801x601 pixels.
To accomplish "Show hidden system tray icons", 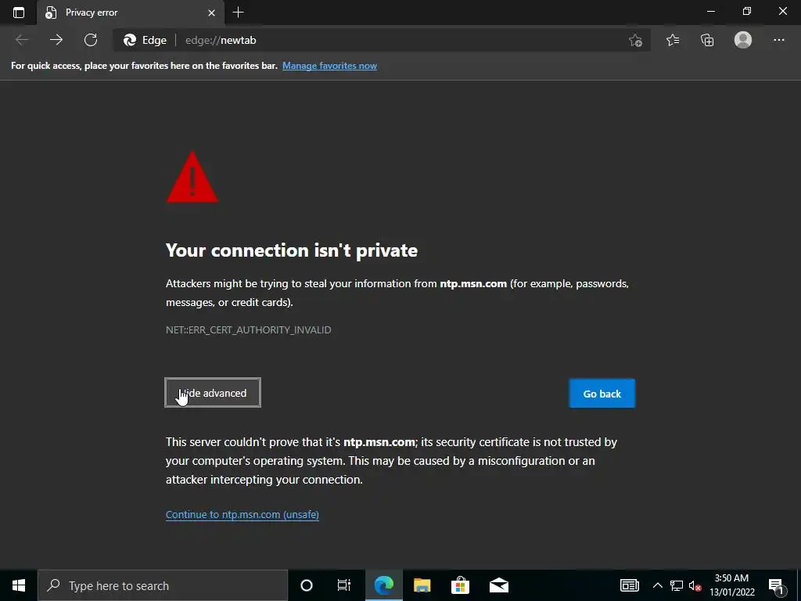I will coord(657,585).
